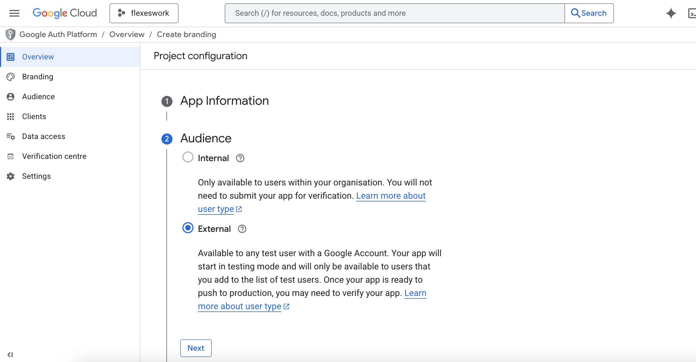Go to Verification centre in sidebar
The image size is (696, 362).
[x=54, y=156]
